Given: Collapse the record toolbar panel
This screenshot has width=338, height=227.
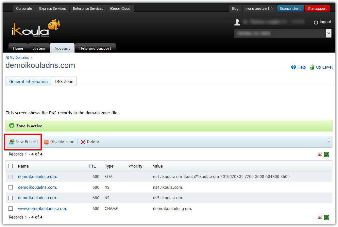Looking at the screenshot, I should 328,141.
